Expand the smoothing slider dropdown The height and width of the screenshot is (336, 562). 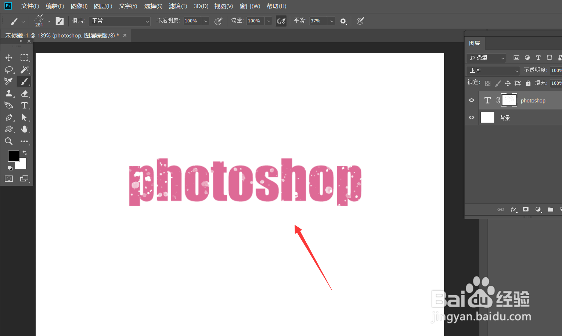[331, 21]
